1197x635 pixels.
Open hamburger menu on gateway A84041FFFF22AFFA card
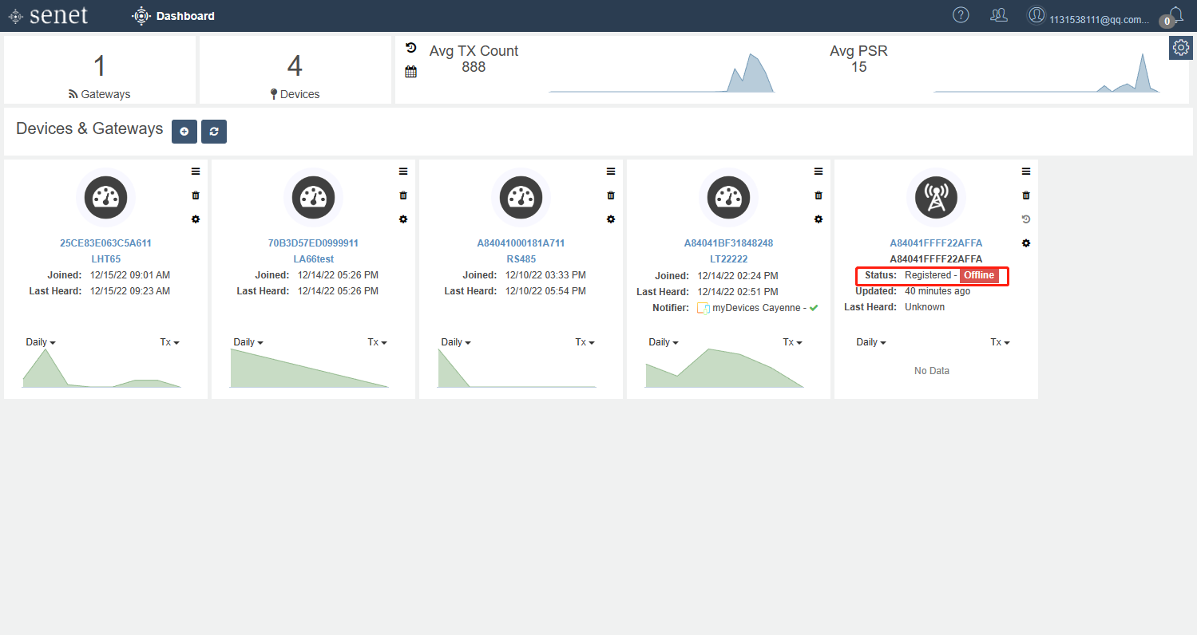point(1026,172)
